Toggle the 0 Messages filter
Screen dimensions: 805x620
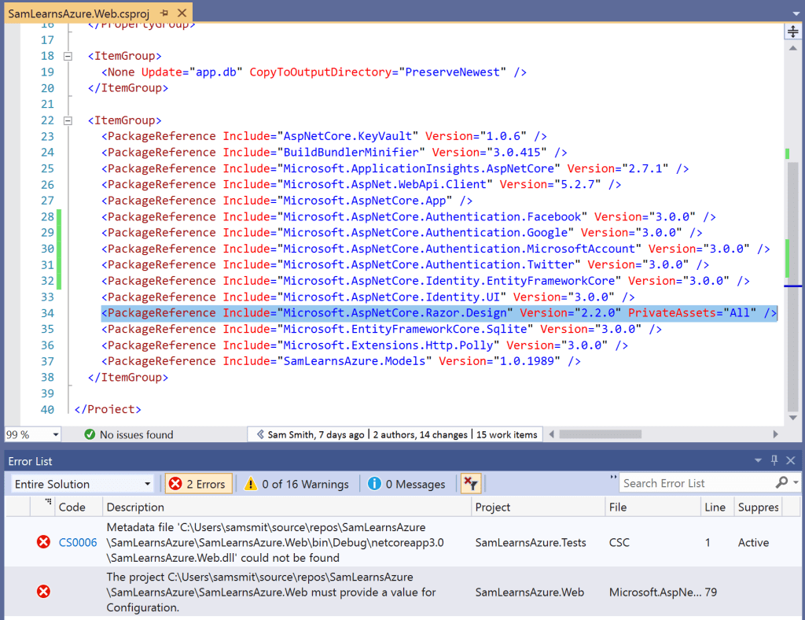[407, 484]
